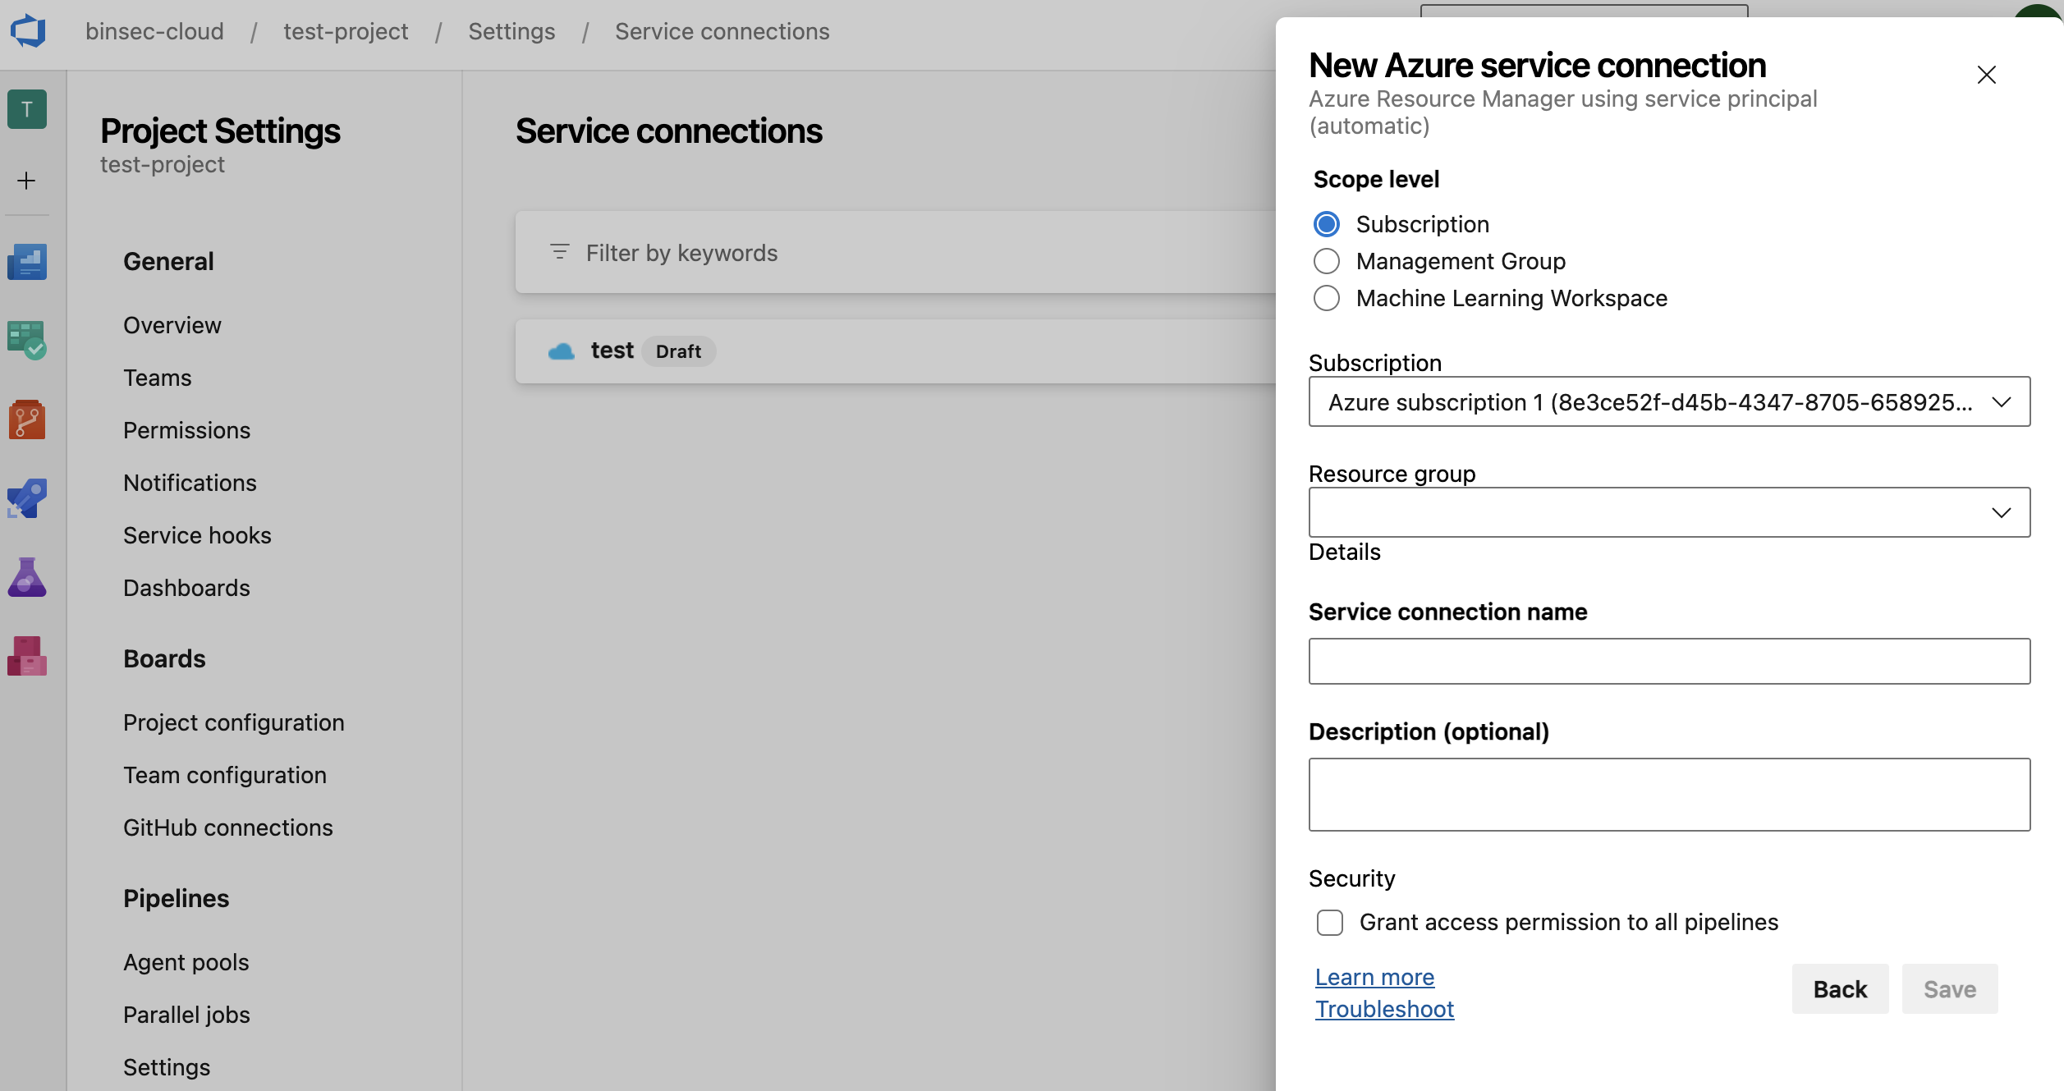2064x1091 pixels.
Task: Click the plus icon to create new project
Action: click(27, 181)
